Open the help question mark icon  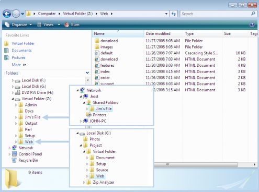pyautogui.click(x=252, y=25)
